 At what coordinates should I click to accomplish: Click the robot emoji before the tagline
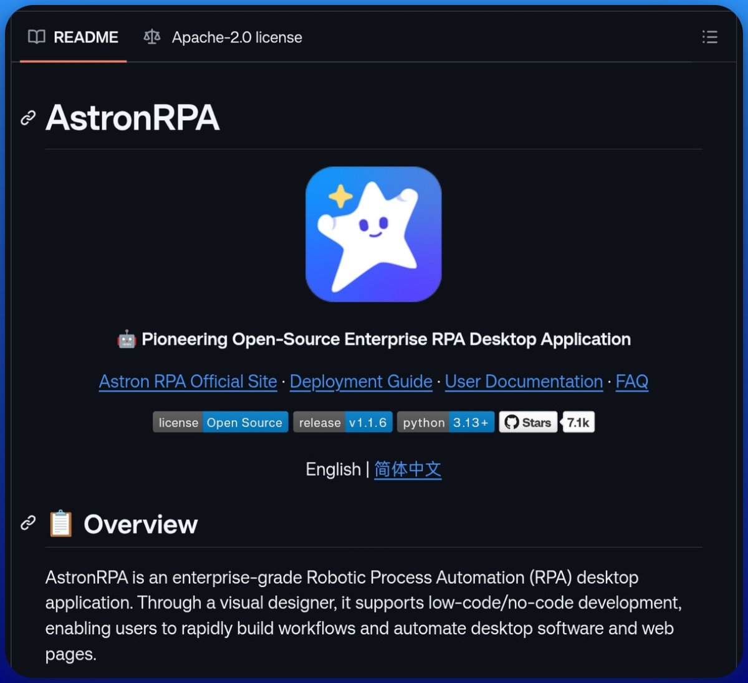pyautogui.click(x=127, y=339)
